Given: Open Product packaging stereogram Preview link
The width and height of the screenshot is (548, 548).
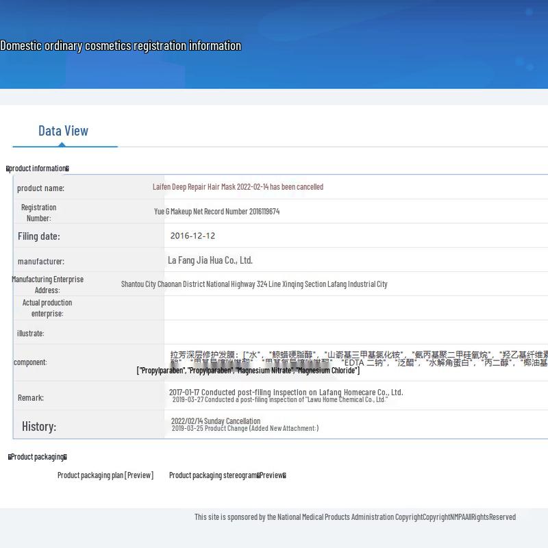Looking at the screenshot, I should pyautogui.click(x=227, y=475).
